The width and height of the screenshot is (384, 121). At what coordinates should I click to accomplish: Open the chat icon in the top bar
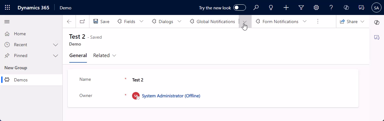tap(361, 7)
